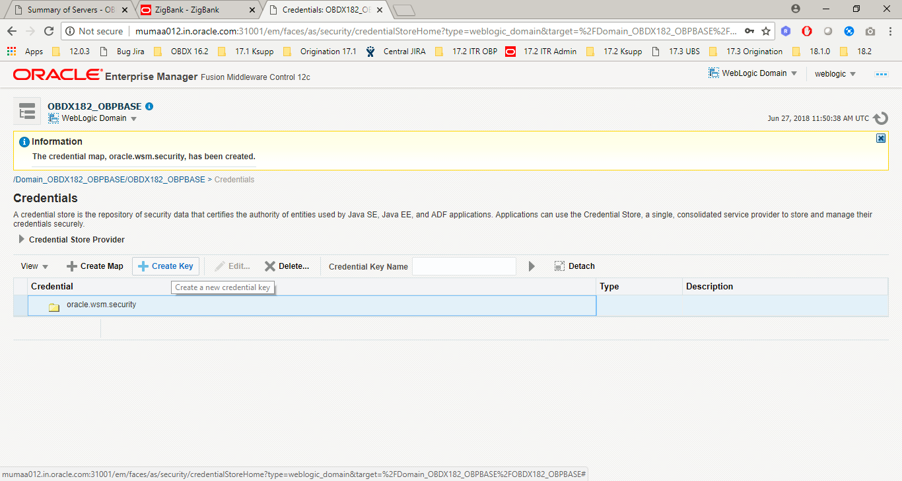Open WebLogic Domain menu under OBDX182_OBPBASE

click(x=92, y=118)
